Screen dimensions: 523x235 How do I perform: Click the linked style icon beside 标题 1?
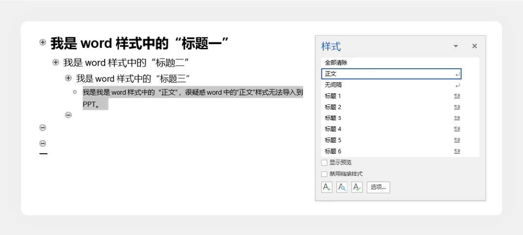coord(457,96)
